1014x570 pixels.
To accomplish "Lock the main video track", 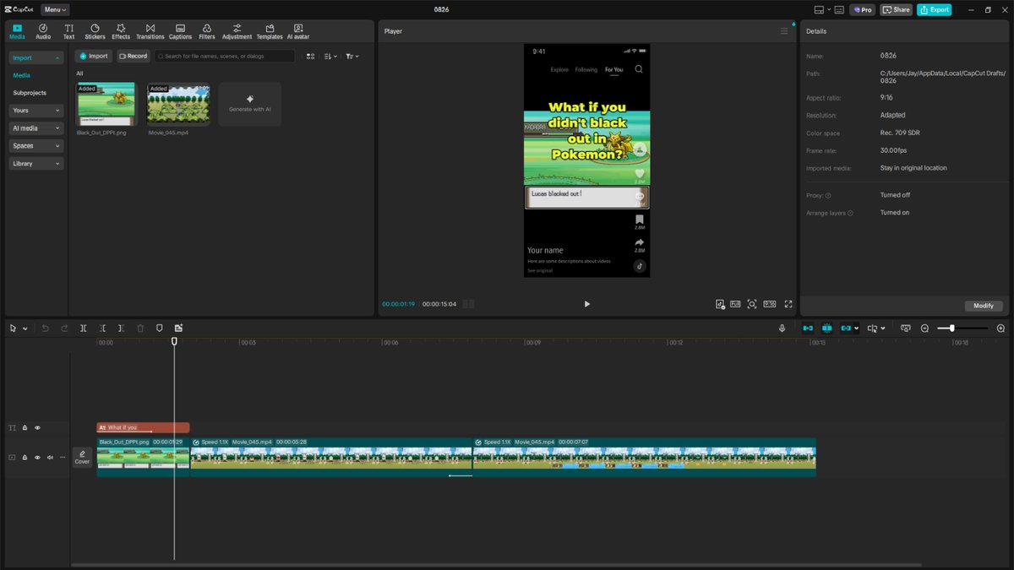I will coord(25,457).
